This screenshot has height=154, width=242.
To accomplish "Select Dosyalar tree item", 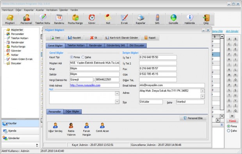I will [16, 63].
